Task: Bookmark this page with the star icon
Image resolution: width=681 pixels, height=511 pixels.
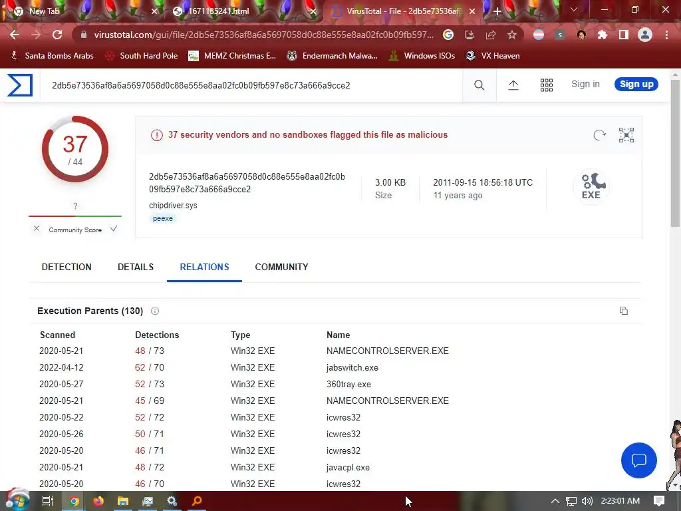Action: pyautogui.click(x=512, y=35)
